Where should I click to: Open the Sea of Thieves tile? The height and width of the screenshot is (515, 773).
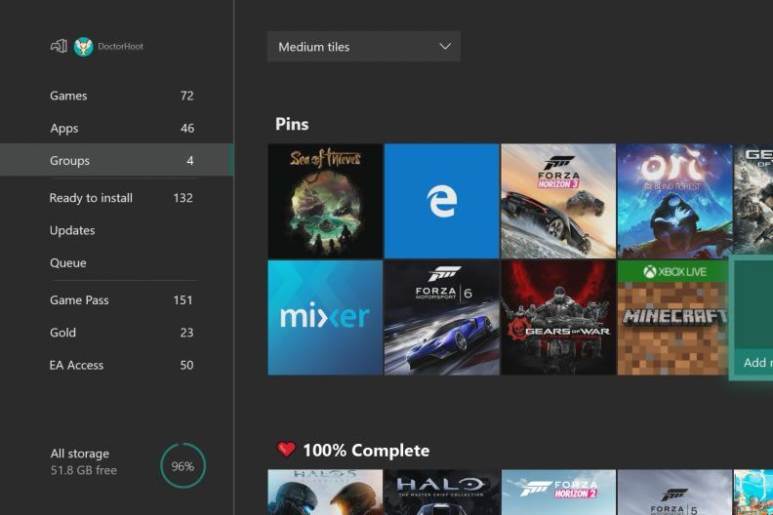pos(325,201)
